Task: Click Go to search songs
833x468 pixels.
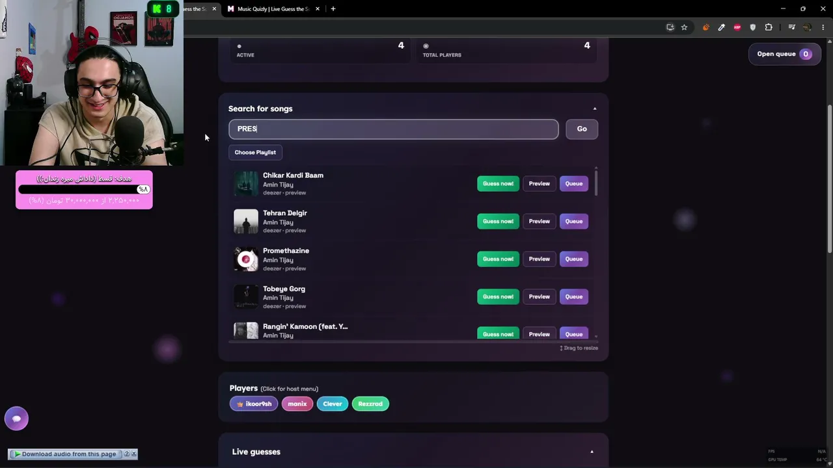Action: point(582,129)
